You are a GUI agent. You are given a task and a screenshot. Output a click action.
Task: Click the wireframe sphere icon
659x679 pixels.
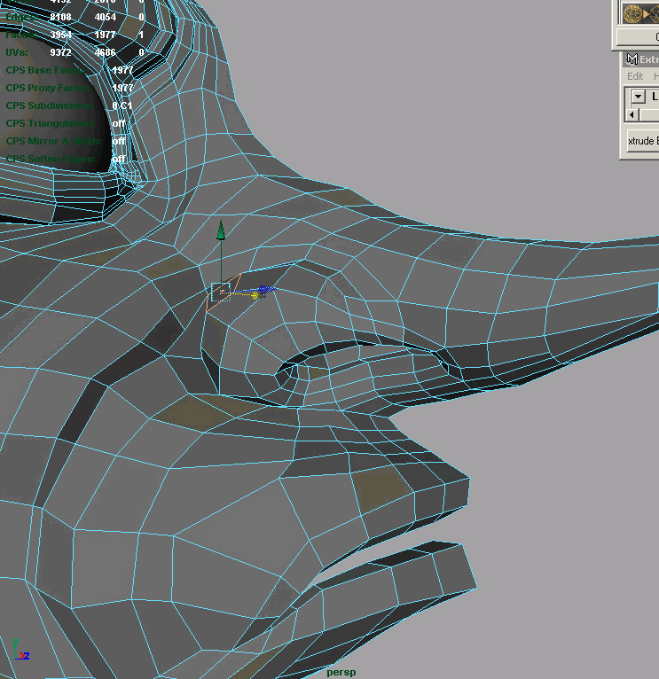[634, 13]
